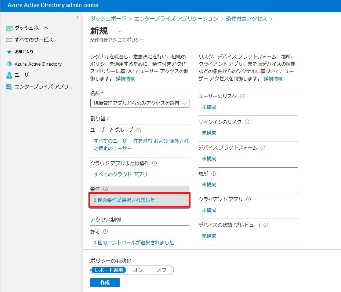Screen dimensions: 341x292
Task: Click 未構成 under ユーザーのリスク
Action: [209, 107]
